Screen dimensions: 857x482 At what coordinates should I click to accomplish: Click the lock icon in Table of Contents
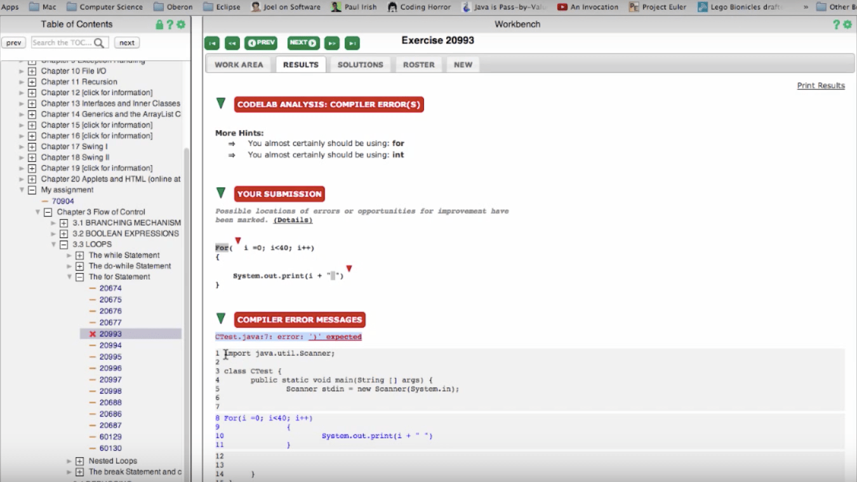pos(159,25)
